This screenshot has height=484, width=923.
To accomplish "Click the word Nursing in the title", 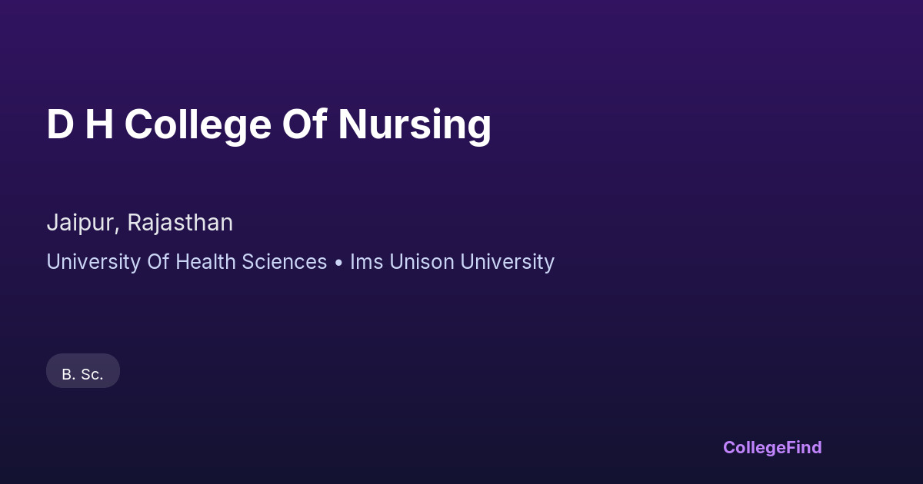I will (x=415, y=124).
